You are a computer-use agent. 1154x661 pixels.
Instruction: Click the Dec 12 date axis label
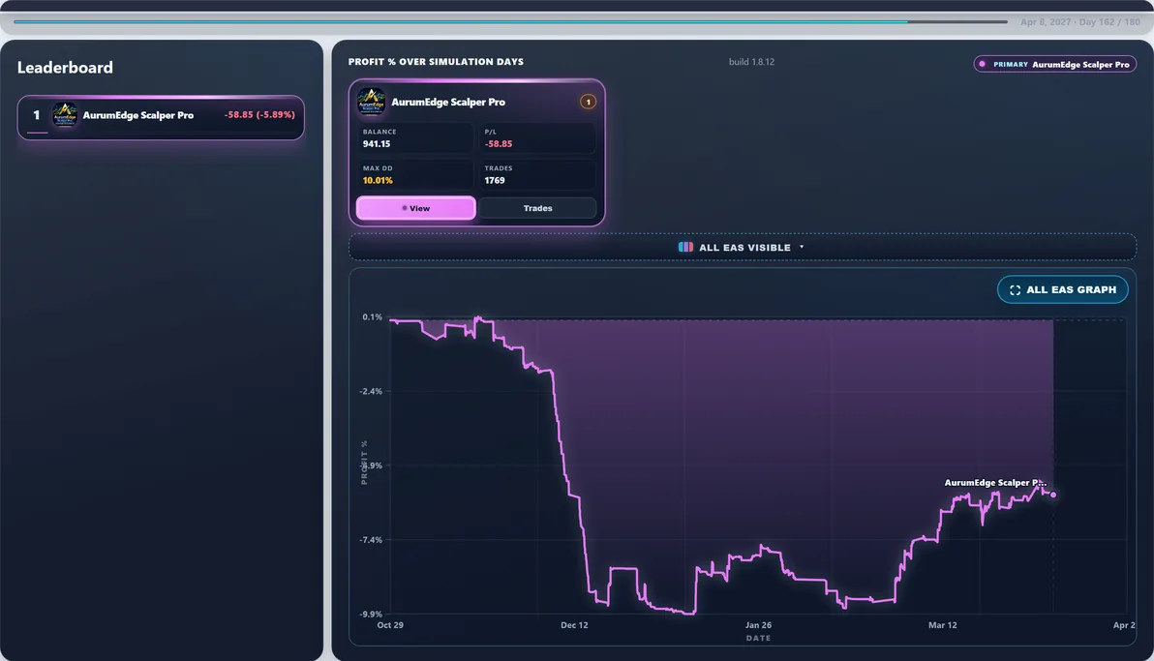(x=574, y=625)
